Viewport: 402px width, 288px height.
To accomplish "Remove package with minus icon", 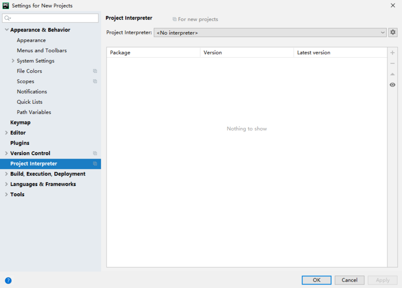I will (x=392, y=63).
